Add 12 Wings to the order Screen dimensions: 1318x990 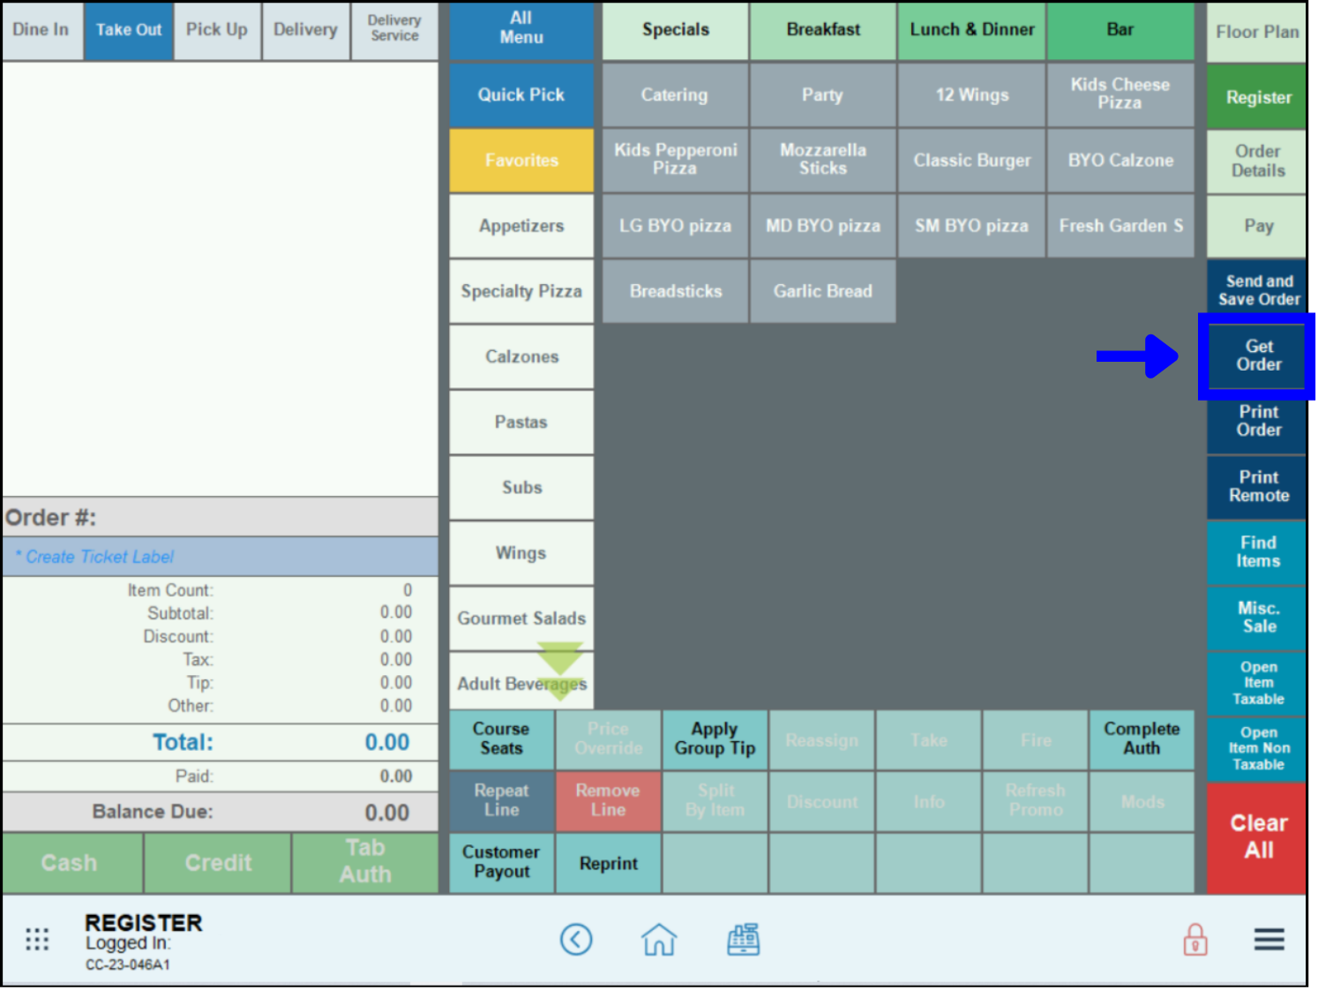(971, 95)
